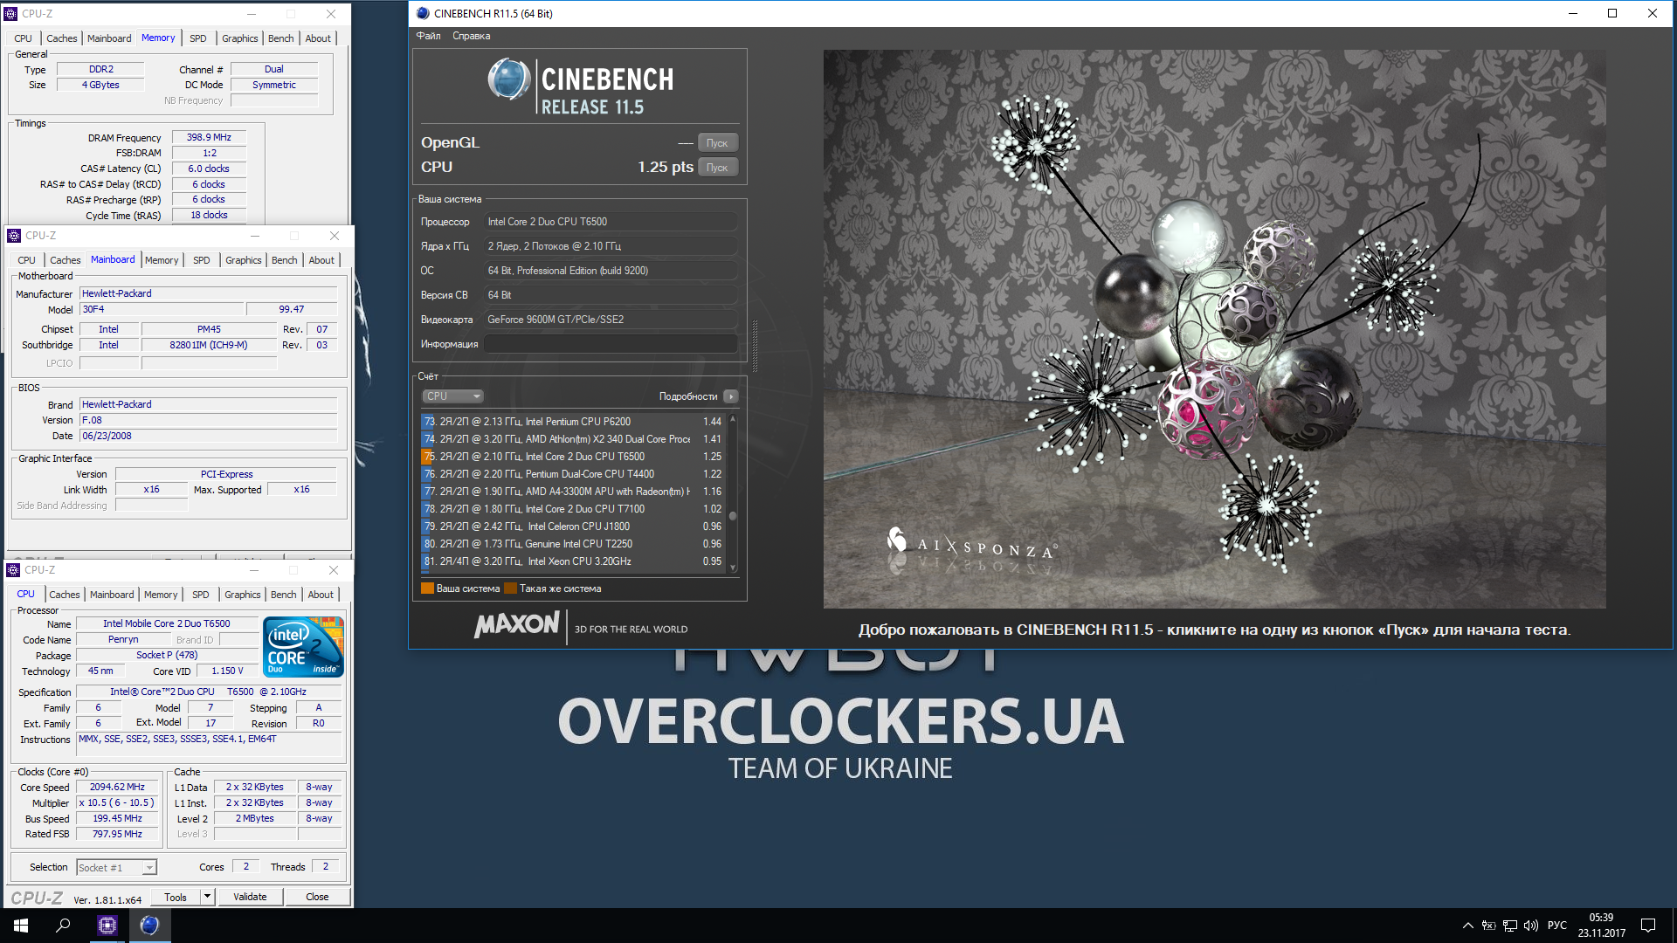
Task: Open the CPU ranking dropdown in Счёт
Action: [452, 396]
